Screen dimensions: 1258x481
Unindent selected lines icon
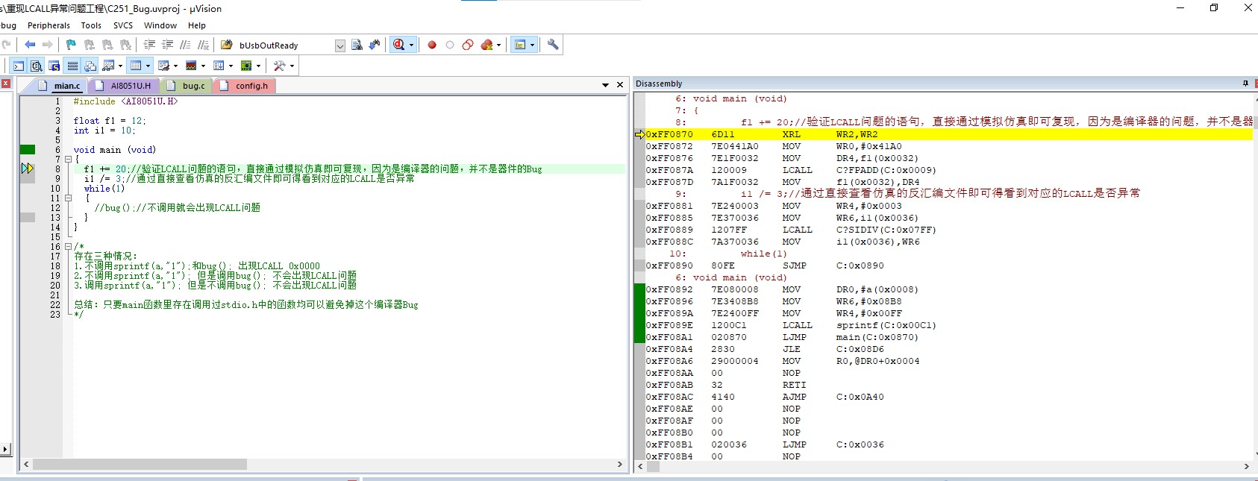167,45
